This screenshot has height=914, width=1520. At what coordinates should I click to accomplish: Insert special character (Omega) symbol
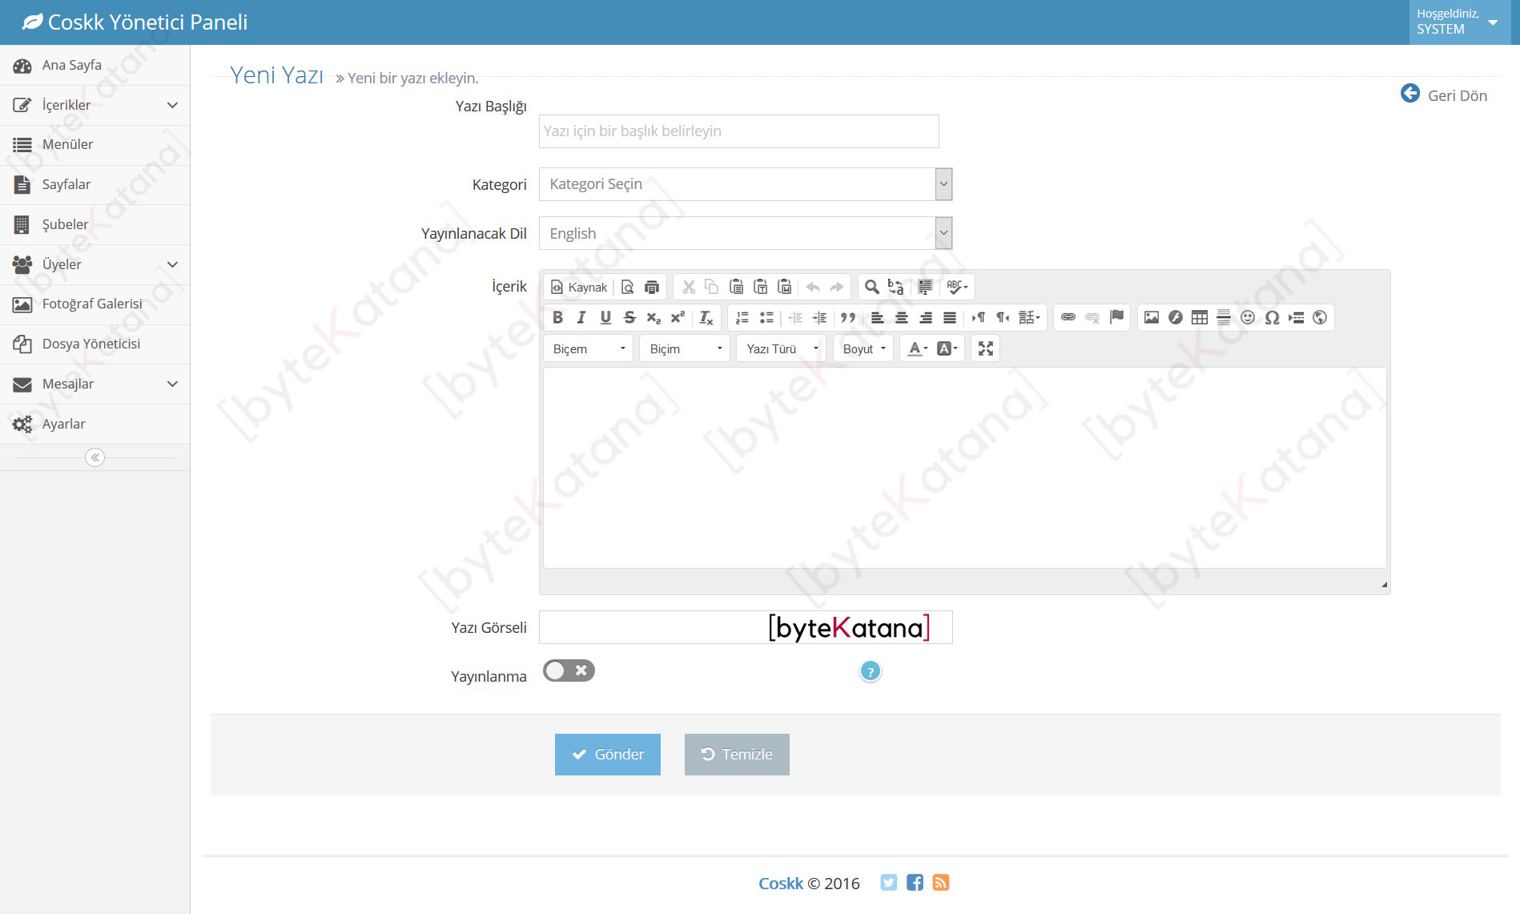pos(1272,318)
